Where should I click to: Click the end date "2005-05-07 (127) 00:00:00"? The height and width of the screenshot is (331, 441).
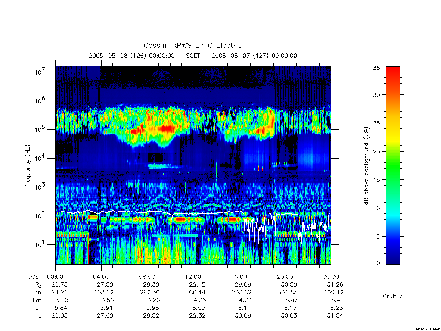click(254, 56)
